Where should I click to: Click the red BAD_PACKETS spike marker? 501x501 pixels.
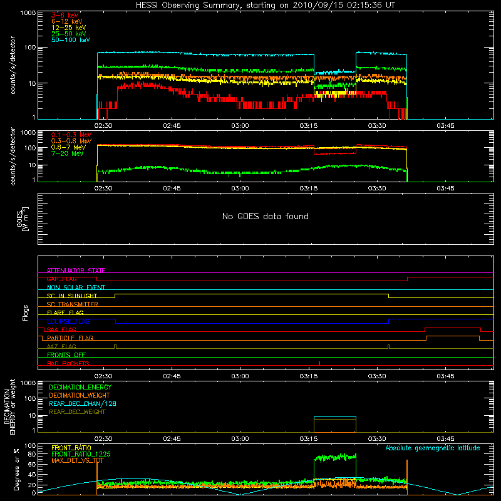(x=319, y=363)
